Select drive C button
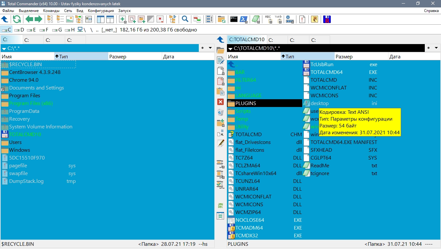Image resolution: width=441 pixels, height=249 pixels. (6, 30)
